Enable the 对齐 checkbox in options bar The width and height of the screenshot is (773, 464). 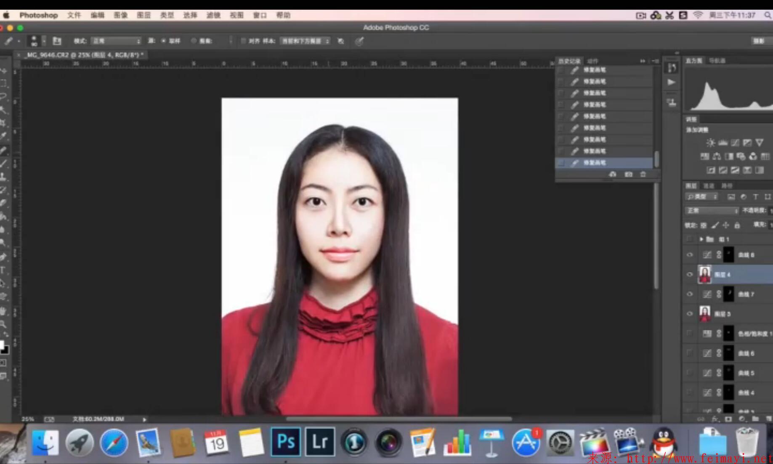pos(244,41)
